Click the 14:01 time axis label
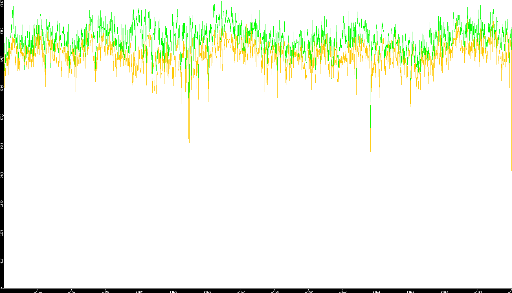Screen dimensions: 512x293 pyautogui.click(x=38, y=292)
